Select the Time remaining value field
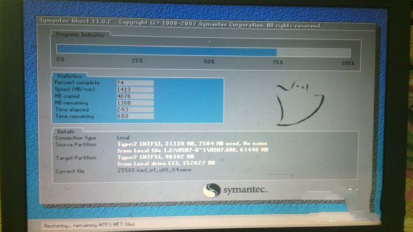Viewport: 413px width, 232px height. click(135, 116)
